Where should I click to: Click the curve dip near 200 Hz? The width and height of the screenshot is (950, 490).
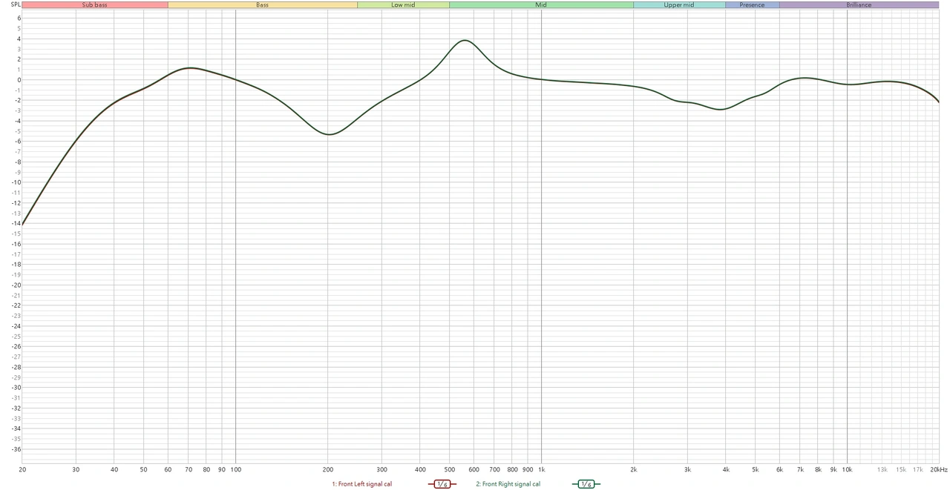pos(329,134)
